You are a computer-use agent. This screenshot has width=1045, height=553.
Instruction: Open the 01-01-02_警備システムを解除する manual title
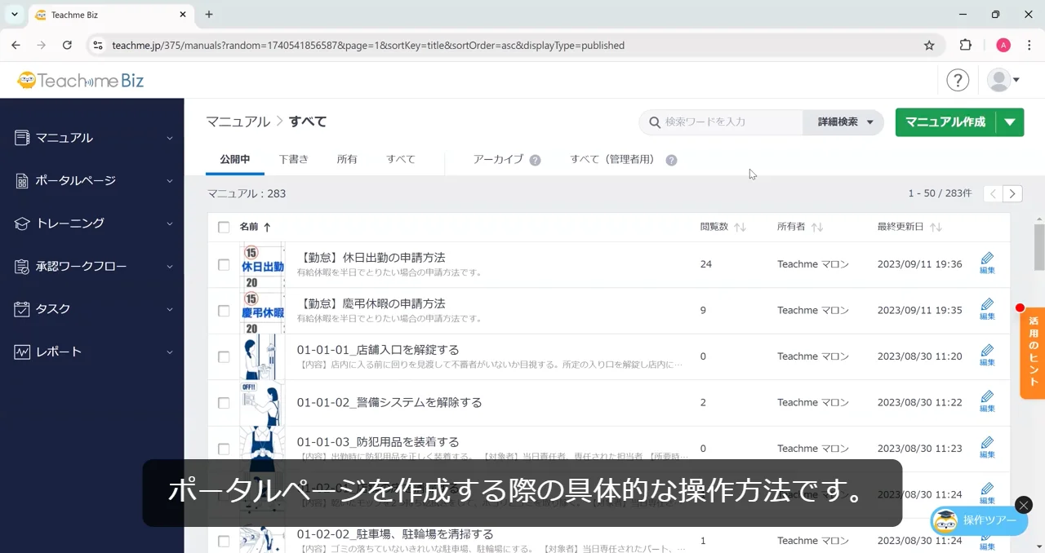[389, 403]
